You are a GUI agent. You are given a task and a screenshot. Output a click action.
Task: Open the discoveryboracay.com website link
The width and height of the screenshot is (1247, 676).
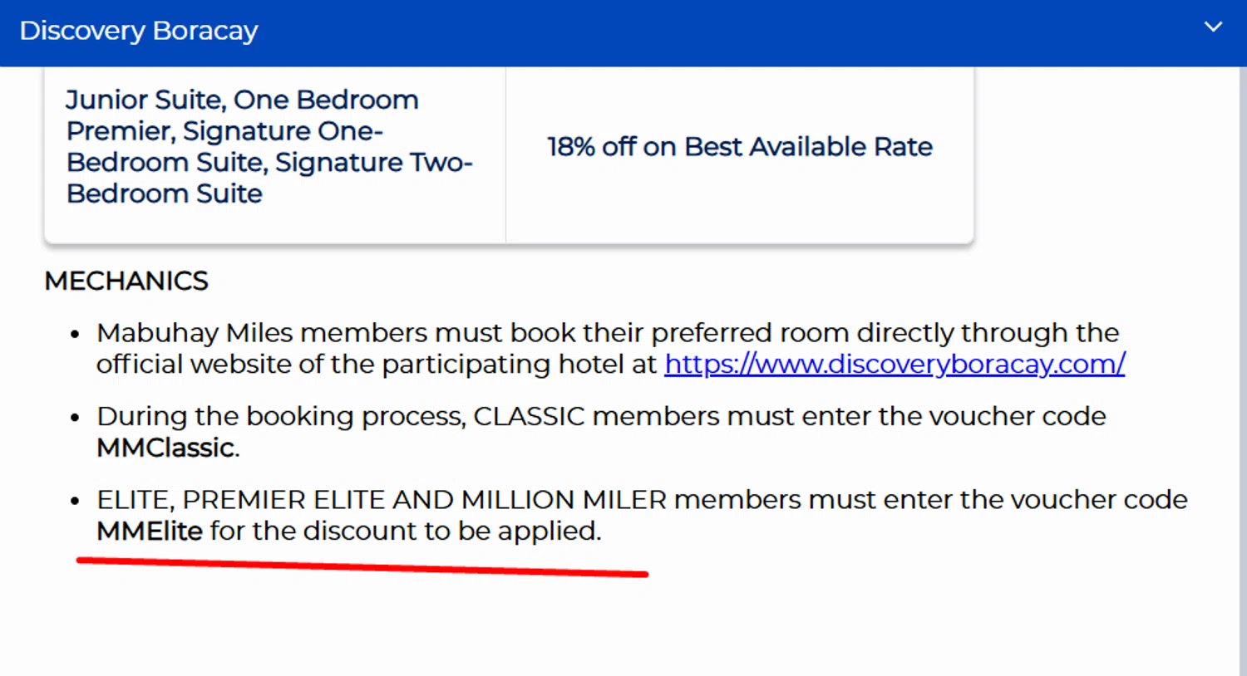pos(895,364)
